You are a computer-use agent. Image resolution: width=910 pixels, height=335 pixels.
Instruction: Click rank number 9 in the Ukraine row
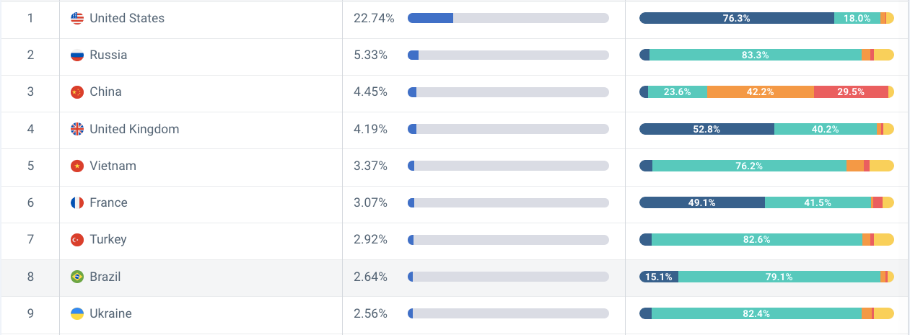point(30,313)
